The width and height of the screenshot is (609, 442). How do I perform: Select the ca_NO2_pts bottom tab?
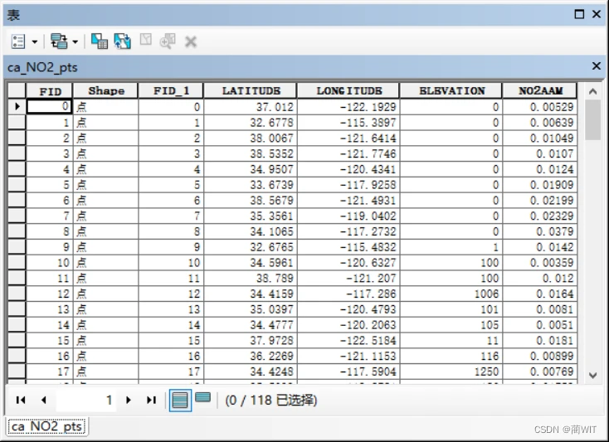pos(47,426)
